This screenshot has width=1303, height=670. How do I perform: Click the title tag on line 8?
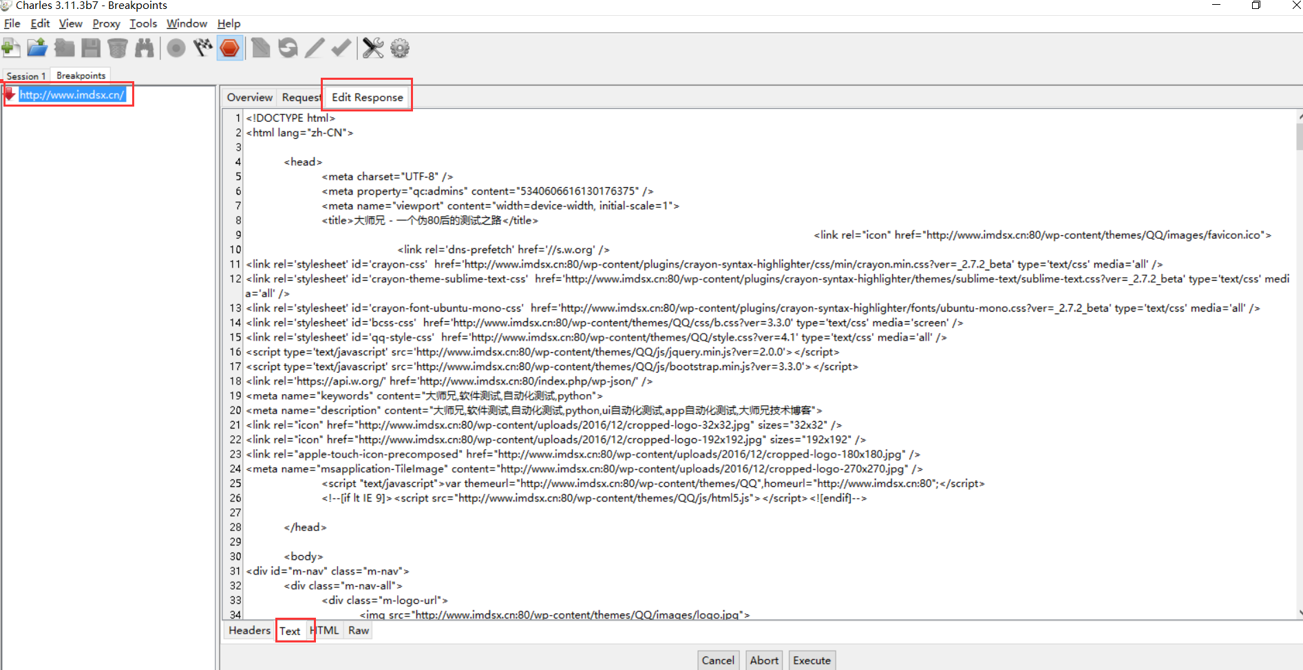pos(430,220)
